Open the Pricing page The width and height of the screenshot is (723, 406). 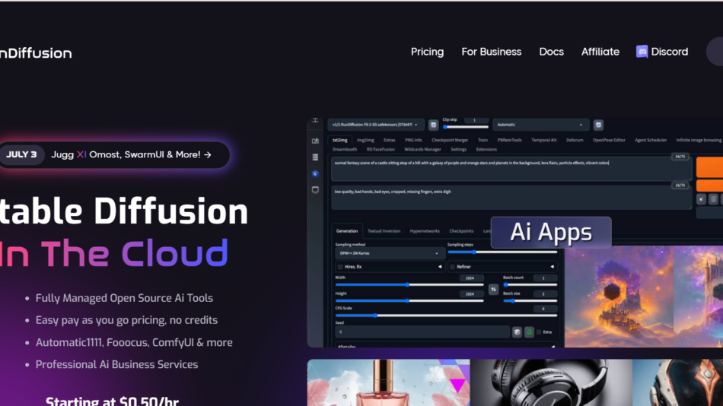click(427, 52)
